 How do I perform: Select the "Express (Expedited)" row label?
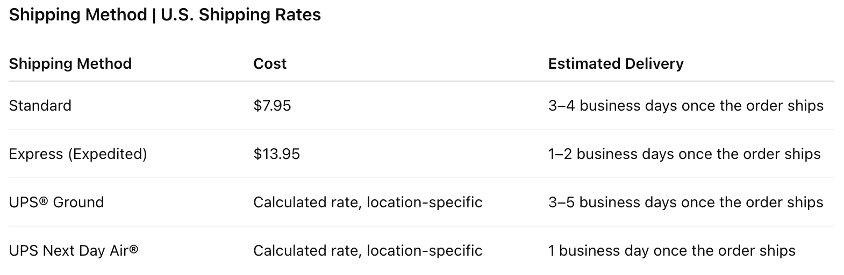coord(78,154)
